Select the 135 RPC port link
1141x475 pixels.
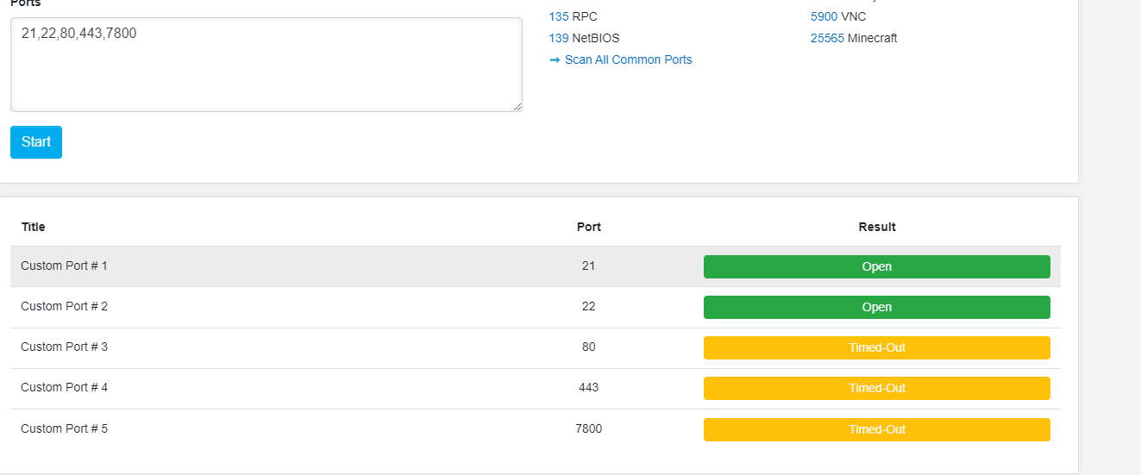coord(558,16)
